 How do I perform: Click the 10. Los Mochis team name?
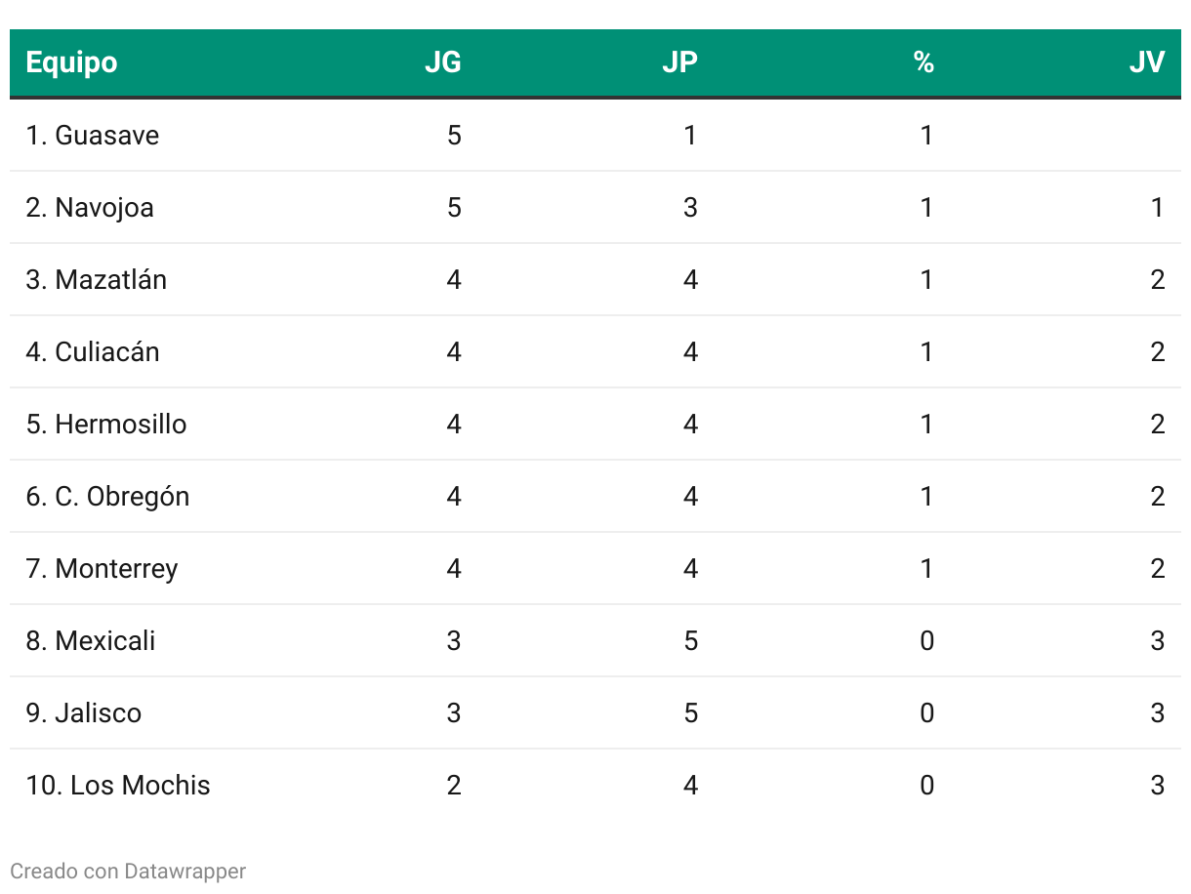click(118, 786)
